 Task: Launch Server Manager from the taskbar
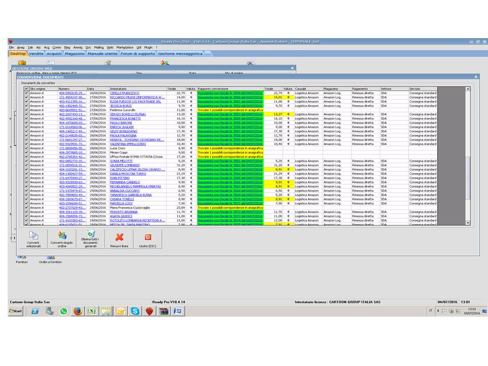coord(49,311)
